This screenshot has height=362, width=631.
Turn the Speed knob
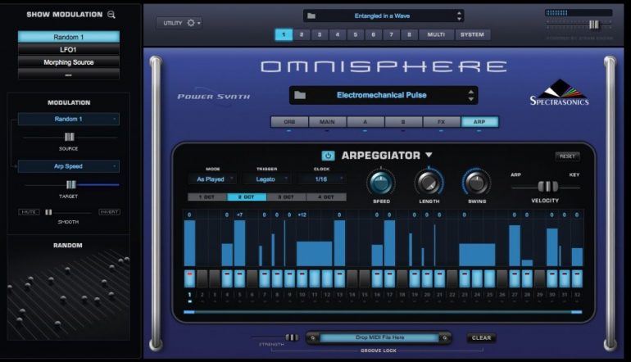(380, 182)
